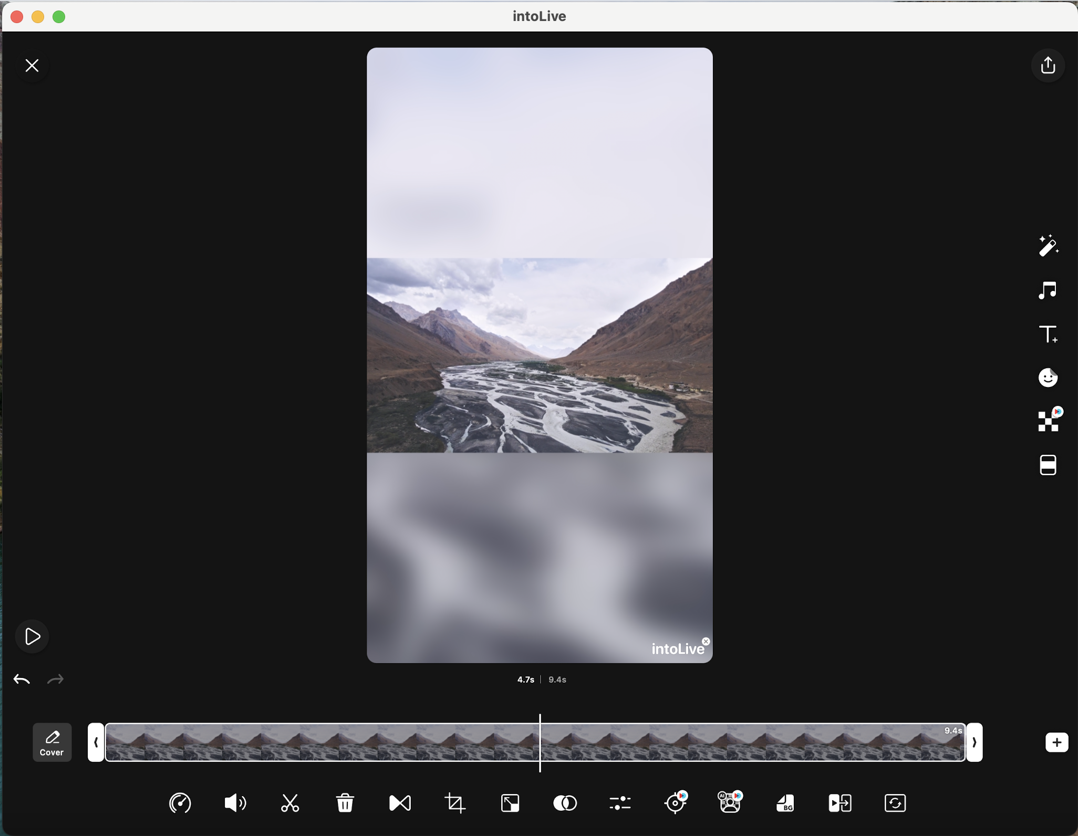This screenshot has height=836, width=1078.
Task: Click the delete/trash icon for clip
Action: click(344, 802)
